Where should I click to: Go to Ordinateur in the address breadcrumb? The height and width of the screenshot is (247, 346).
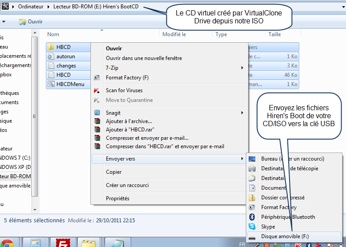pyautogui.click(x=31, y=7)
